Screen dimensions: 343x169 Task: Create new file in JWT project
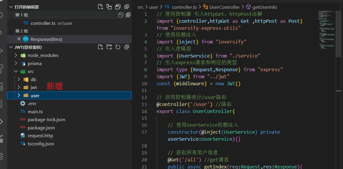(100, 47)
